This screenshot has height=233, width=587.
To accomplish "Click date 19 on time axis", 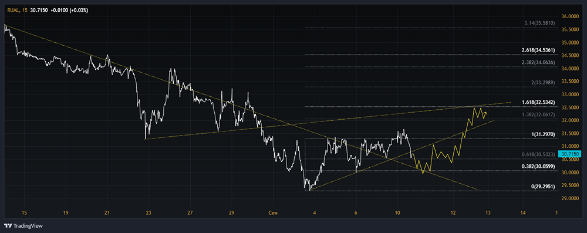I will tap(66, 213).
